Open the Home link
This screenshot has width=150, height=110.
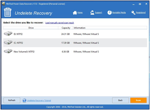80,13
